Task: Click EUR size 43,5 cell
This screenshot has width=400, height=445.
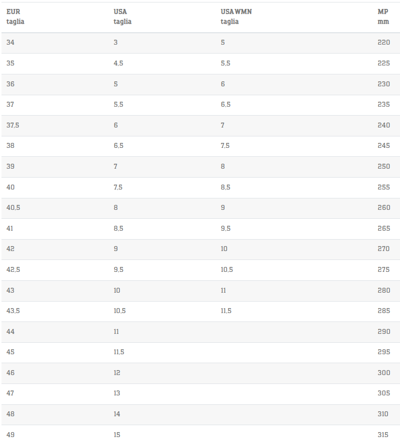Action: (x=13, y=311)
